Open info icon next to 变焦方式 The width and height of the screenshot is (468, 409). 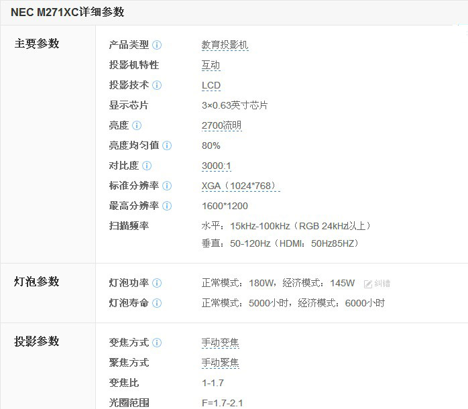(x=157, y=343)
